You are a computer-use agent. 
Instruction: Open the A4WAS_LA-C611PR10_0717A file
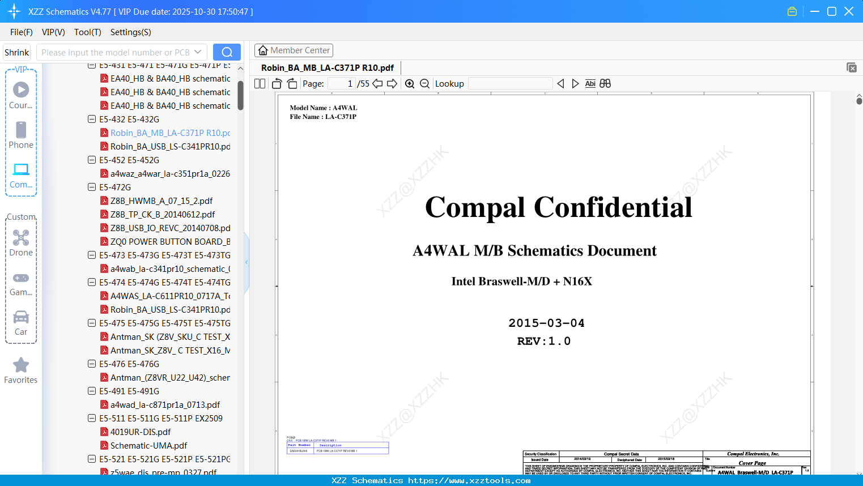pyautogui.click(x=165, y=296)
